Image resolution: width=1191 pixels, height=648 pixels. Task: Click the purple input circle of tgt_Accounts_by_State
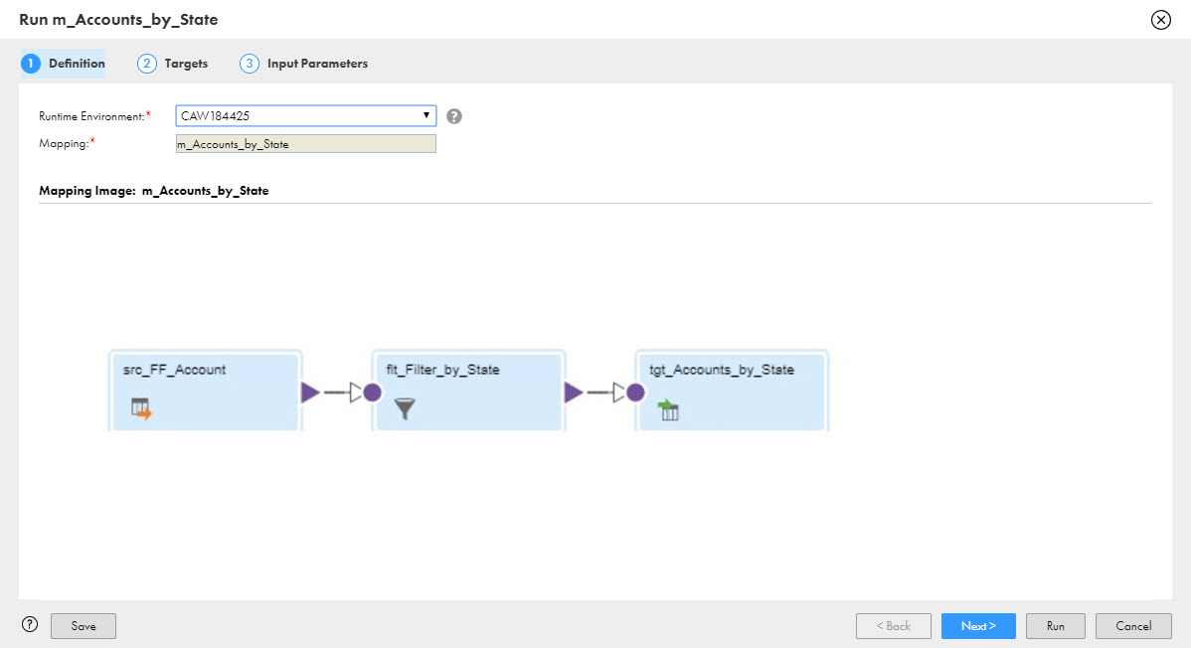635,393
